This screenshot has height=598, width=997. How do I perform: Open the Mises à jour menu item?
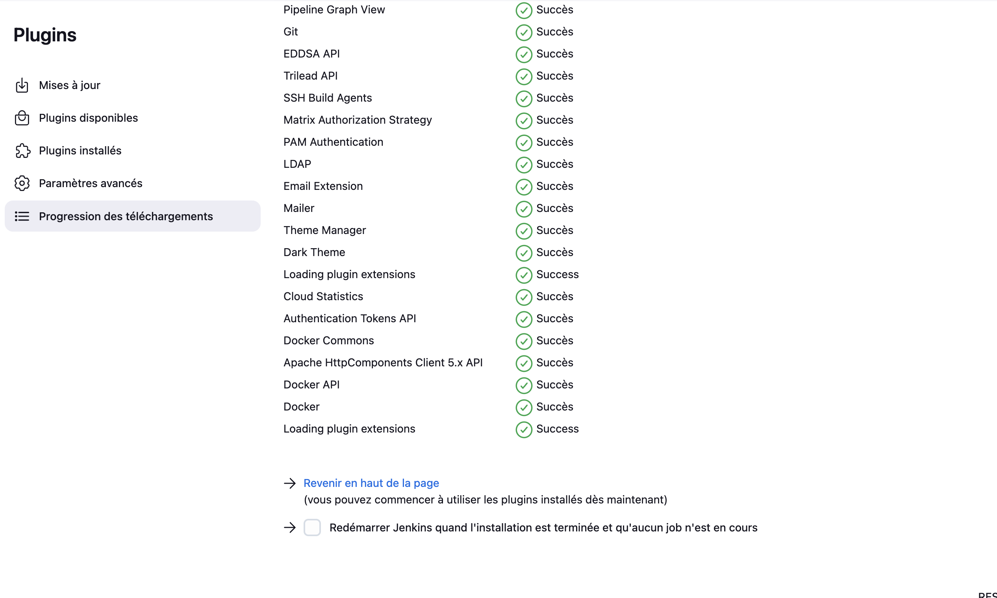click(70, 85)
